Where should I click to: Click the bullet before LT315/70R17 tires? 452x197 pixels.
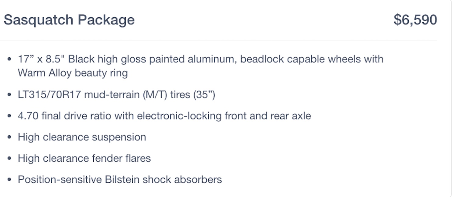(x=10, y=95)
